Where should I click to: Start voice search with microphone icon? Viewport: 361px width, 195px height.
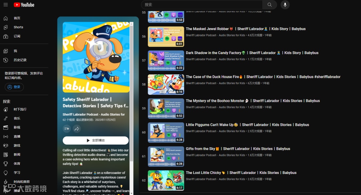pyautogui.click(x=285, y=5)
